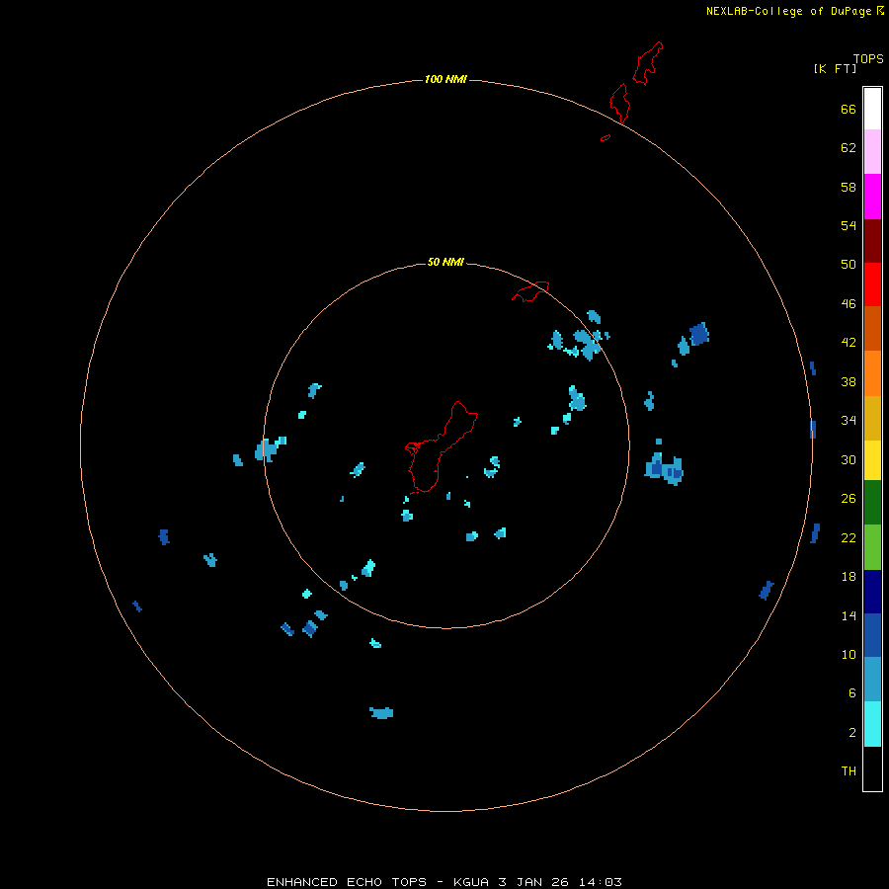The height and width of the screenshot is (889, 889).
Task: Select the navy 18 kft legend swatch
Action: (872, 592)
